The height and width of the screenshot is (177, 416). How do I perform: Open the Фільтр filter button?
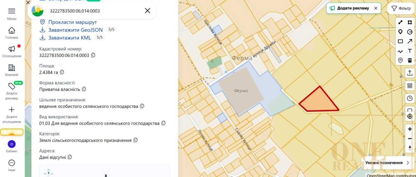coord(401,8)
